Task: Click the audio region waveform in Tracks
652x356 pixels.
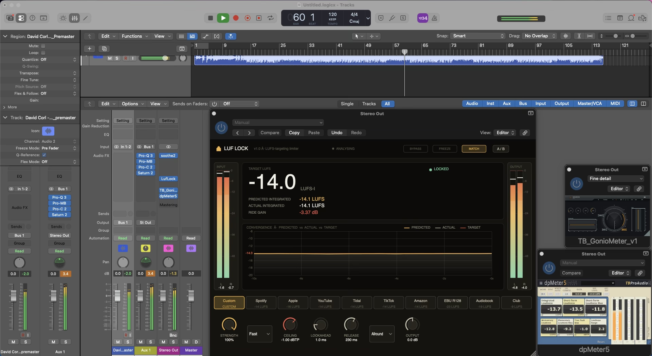Action: pos(398,60)
